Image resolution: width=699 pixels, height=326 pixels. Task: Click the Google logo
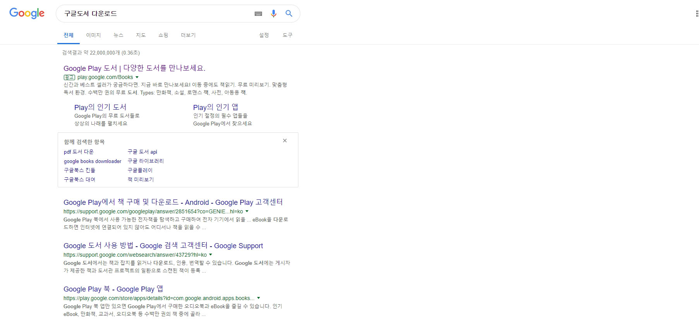click(x=27, y=13)
